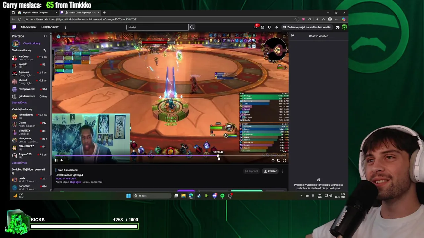Select the Literal Dance Fighting 4 tab

coord(79,13)
